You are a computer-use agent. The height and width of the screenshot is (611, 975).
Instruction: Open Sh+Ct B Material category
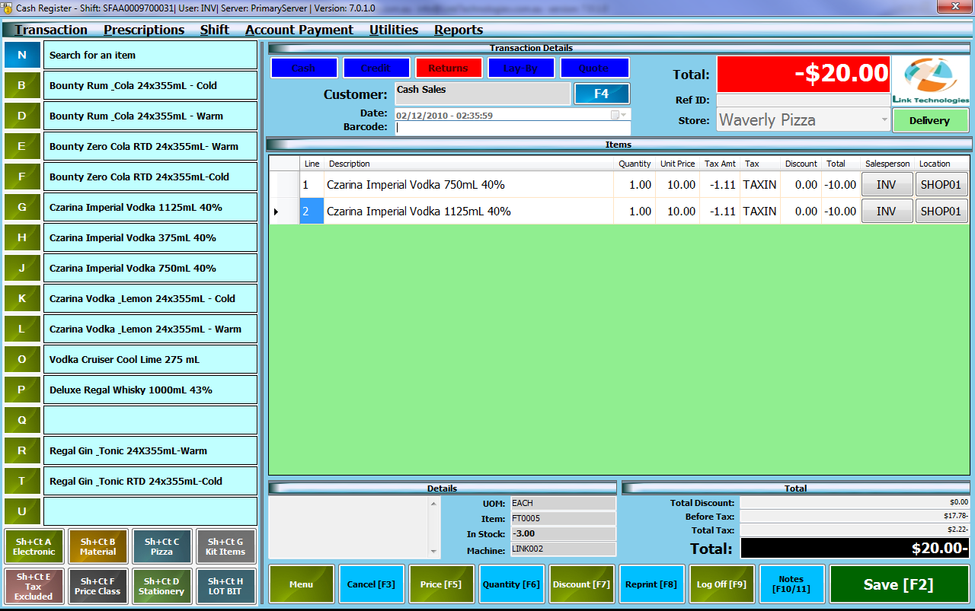click(x=97, y=546)
